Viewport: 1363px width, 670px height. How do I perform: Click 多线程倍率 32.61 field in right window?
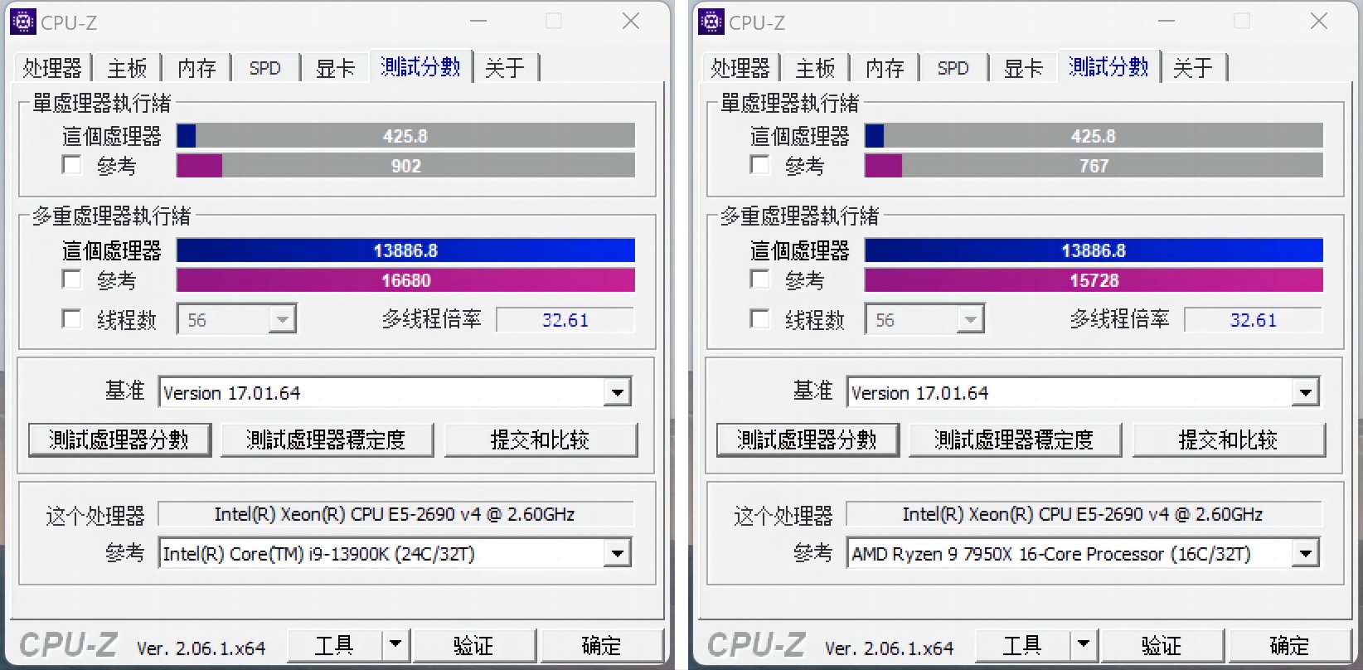coord(1254,319)
